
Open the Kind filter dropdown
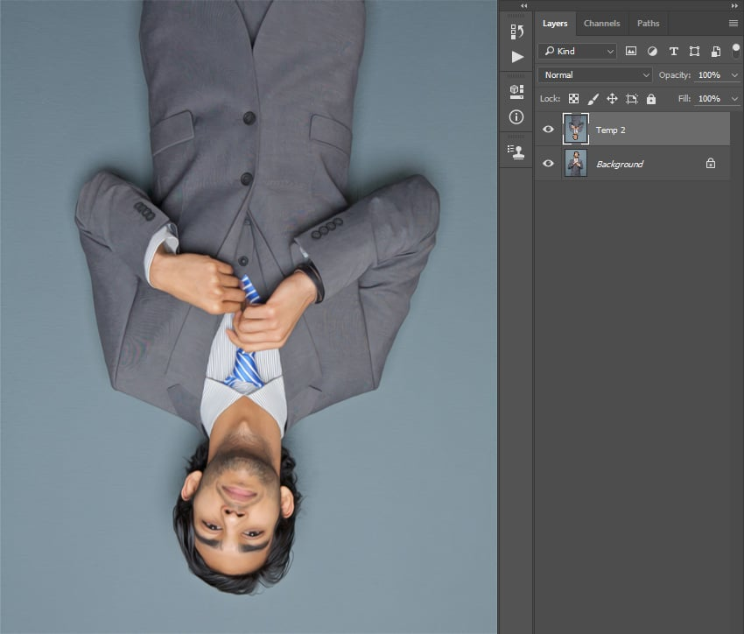(577, 52)
